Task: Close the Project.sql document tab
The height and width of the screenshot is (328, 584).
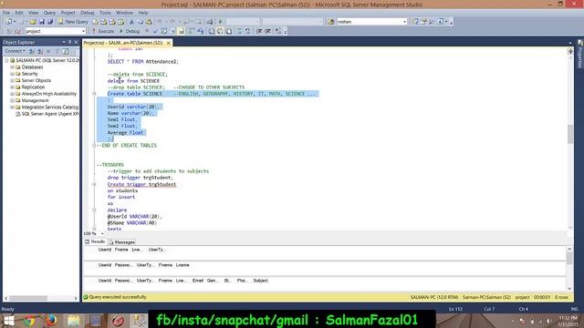Action: coord(168,43)
